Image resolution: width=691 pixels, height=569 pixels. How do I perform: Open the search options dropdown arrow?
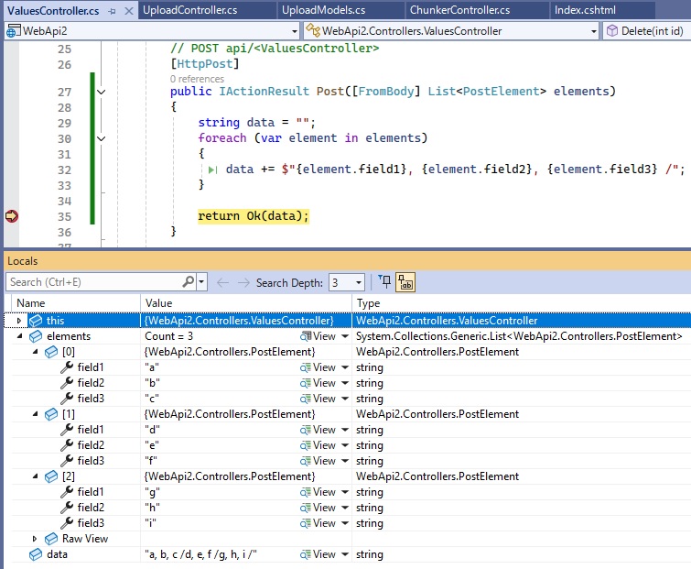click(201, 282)
